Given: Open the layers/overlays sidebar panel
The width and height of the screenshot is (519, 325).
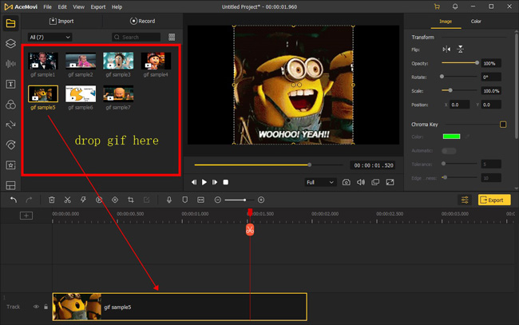Looking at the screenshot, I should tap(10, 43).
